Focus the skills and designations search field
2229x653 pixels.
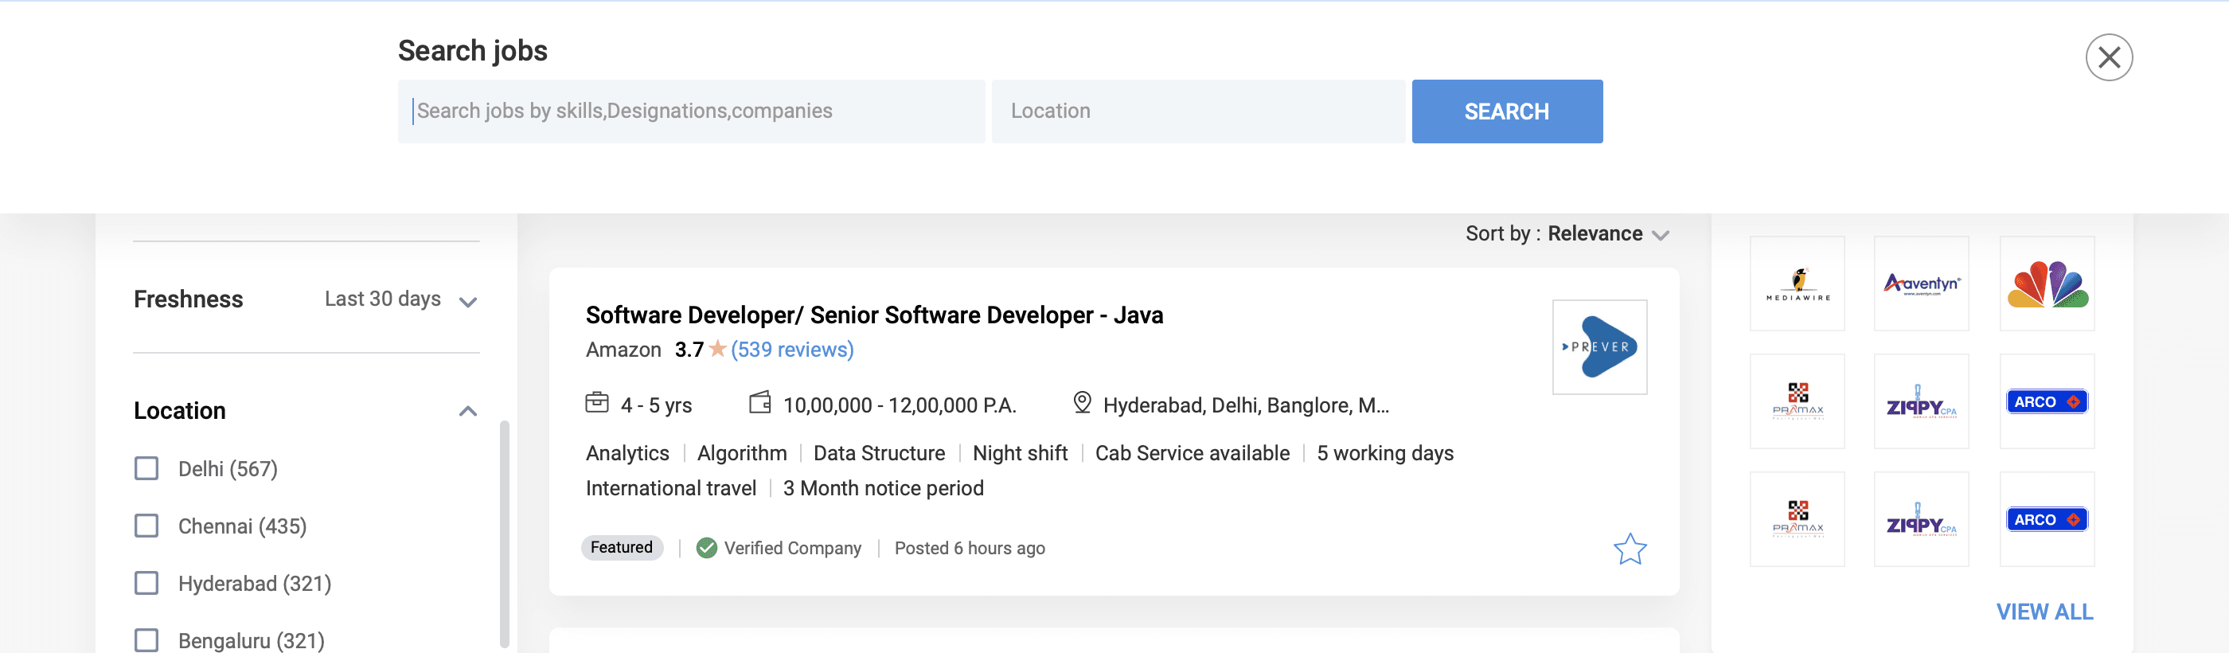click(691, 111)
